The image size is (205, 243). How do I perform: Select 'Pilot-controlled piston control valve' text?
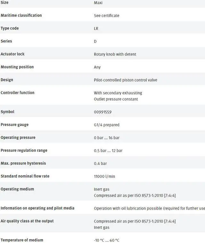126,80
